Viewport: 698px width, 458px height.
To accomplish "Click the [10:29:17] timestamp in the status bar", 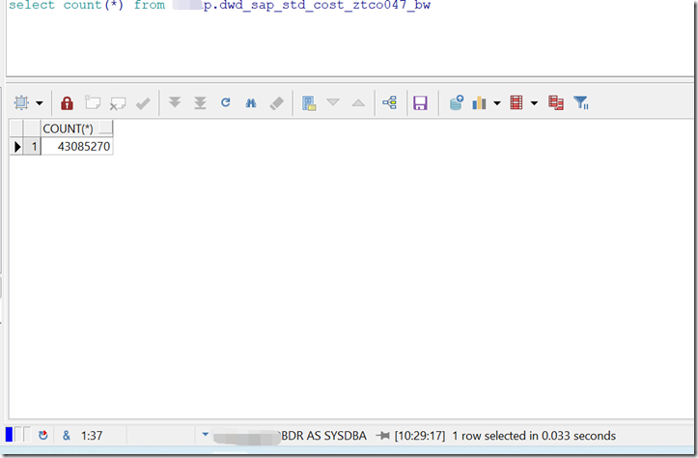I will (x=420, y=435).
